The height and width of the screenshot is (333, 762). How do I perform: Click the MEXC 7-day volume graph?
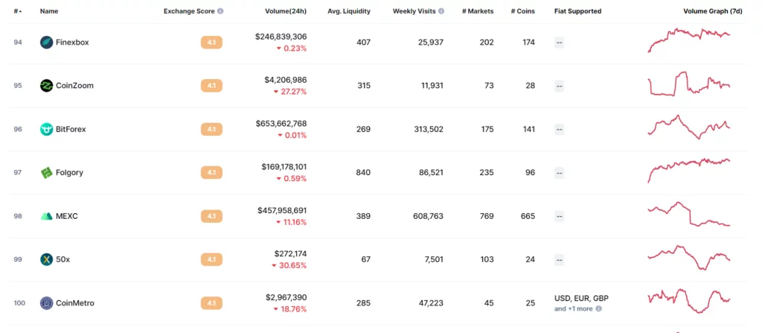click(689, 215)
